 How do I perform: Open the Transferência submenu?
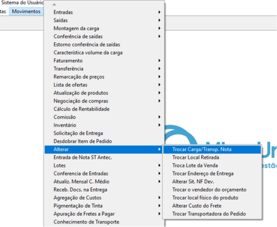point(105,69)
